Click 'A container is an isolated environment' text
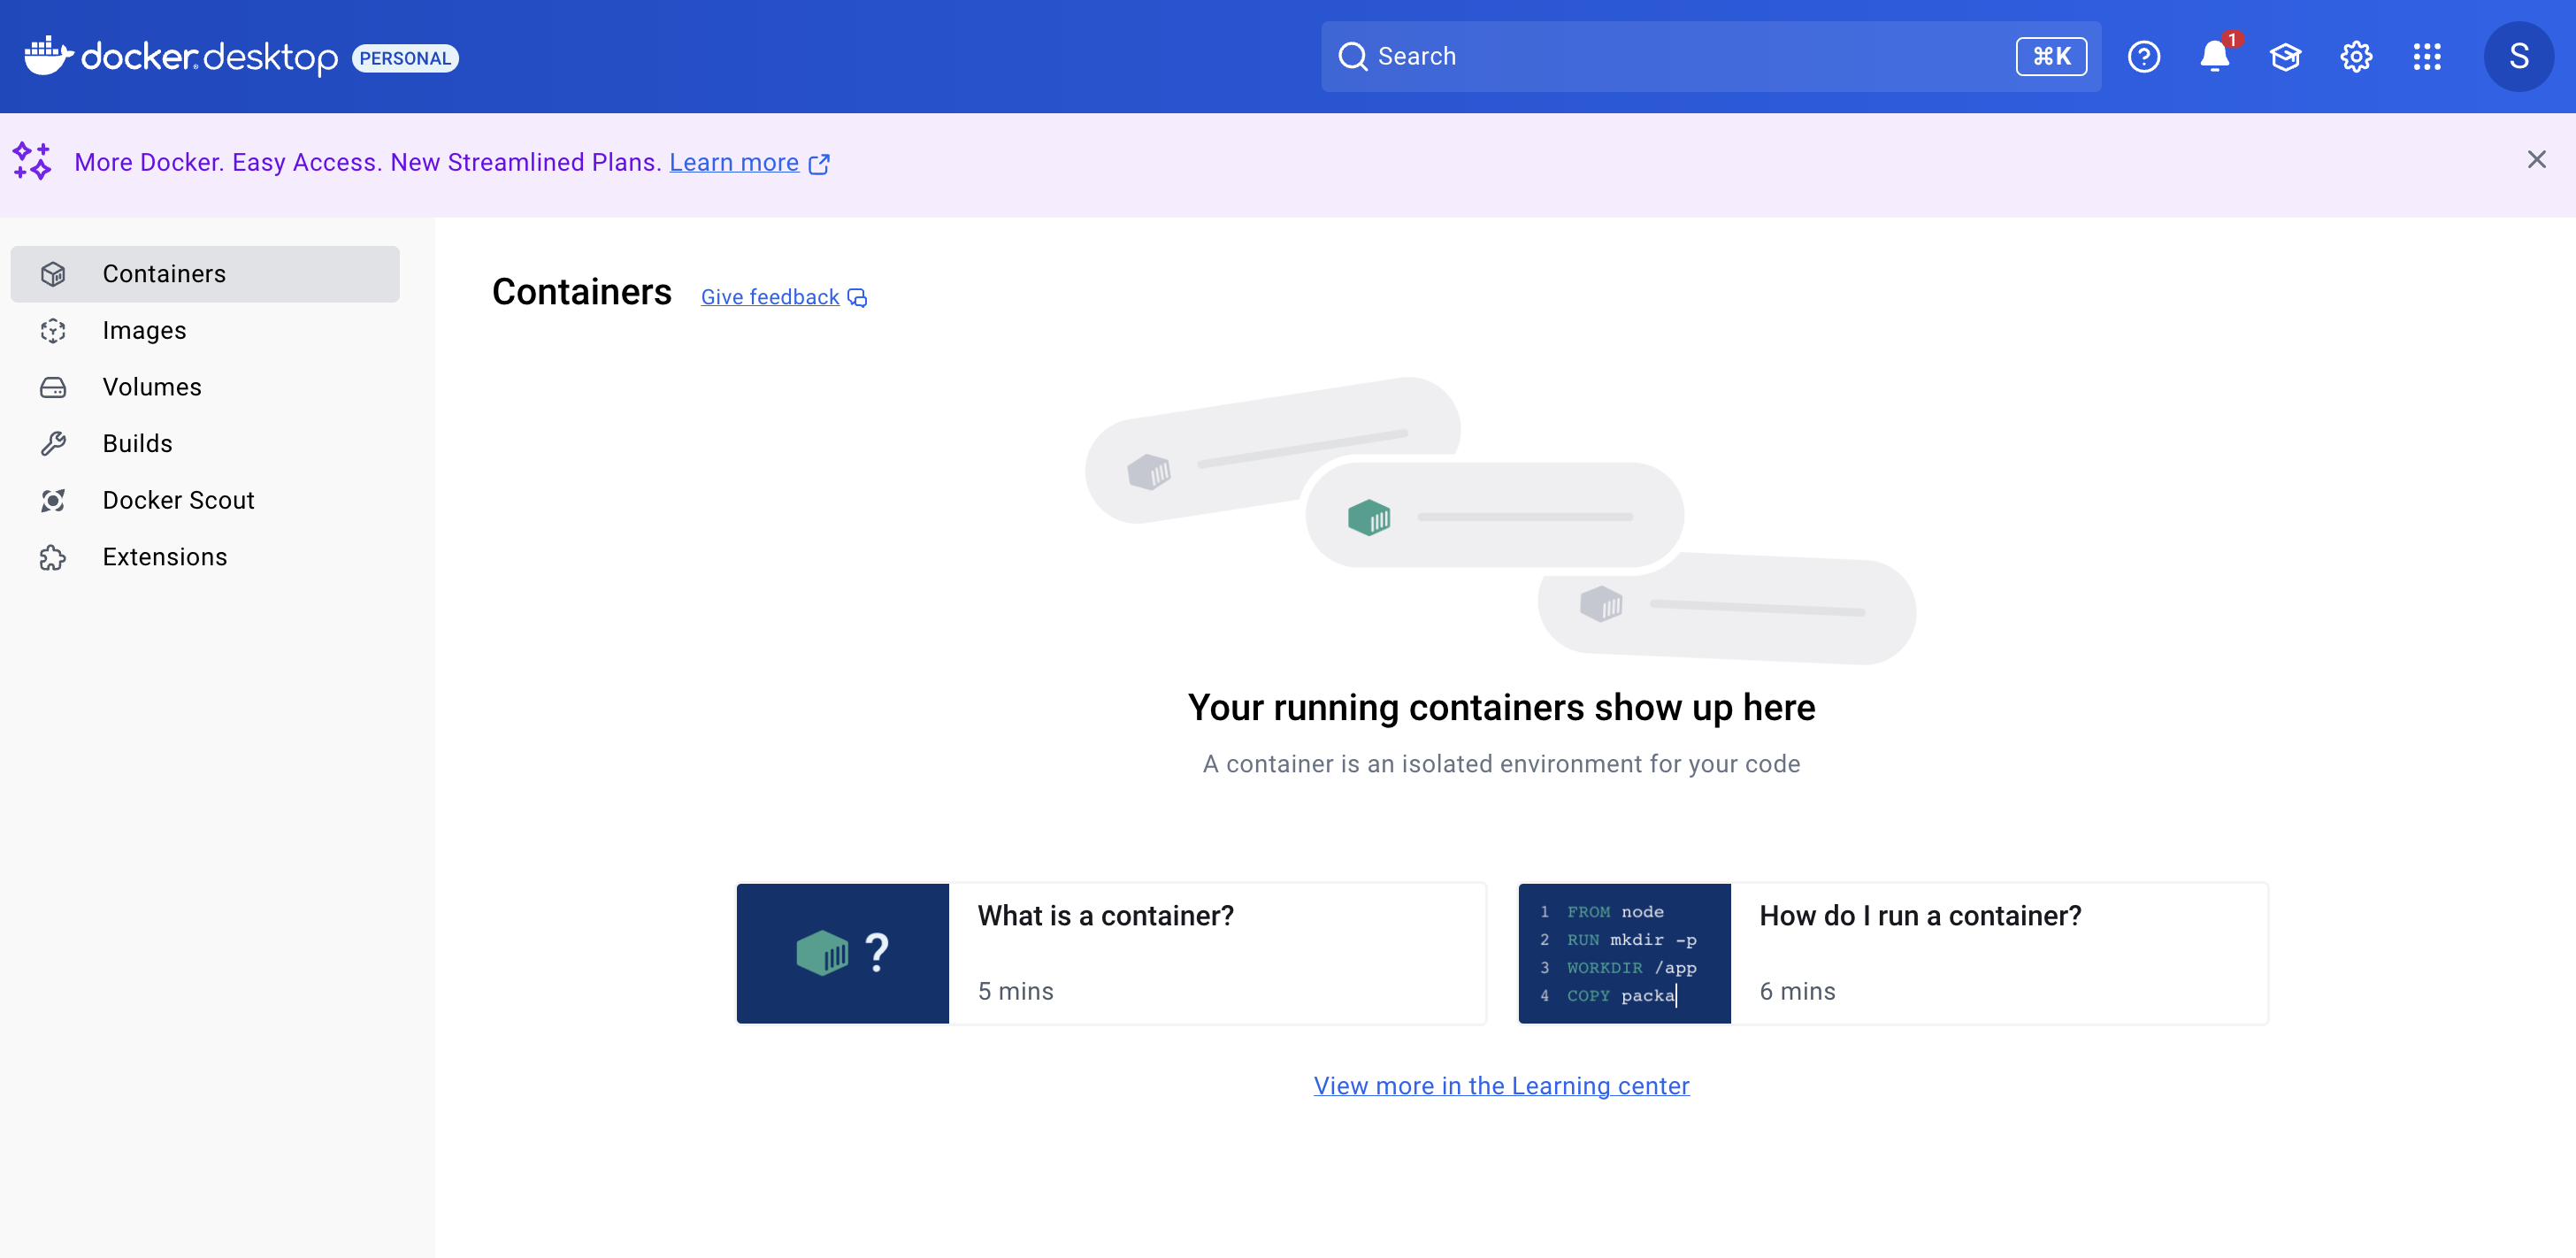The height and width of the screenshot is (1258, 2576). click(x=1501, y=764)
